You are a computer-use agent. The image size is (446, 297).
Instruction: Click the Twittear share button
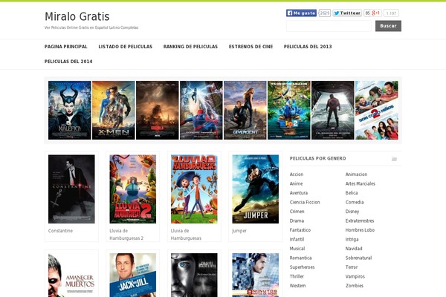[347, 13]
